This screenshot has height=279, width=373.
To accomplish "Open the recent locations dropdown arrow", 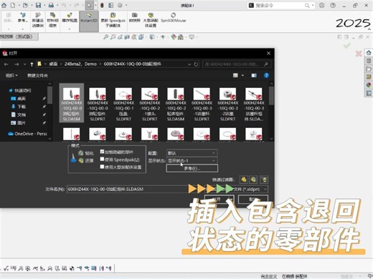I will tap(24, 64).
